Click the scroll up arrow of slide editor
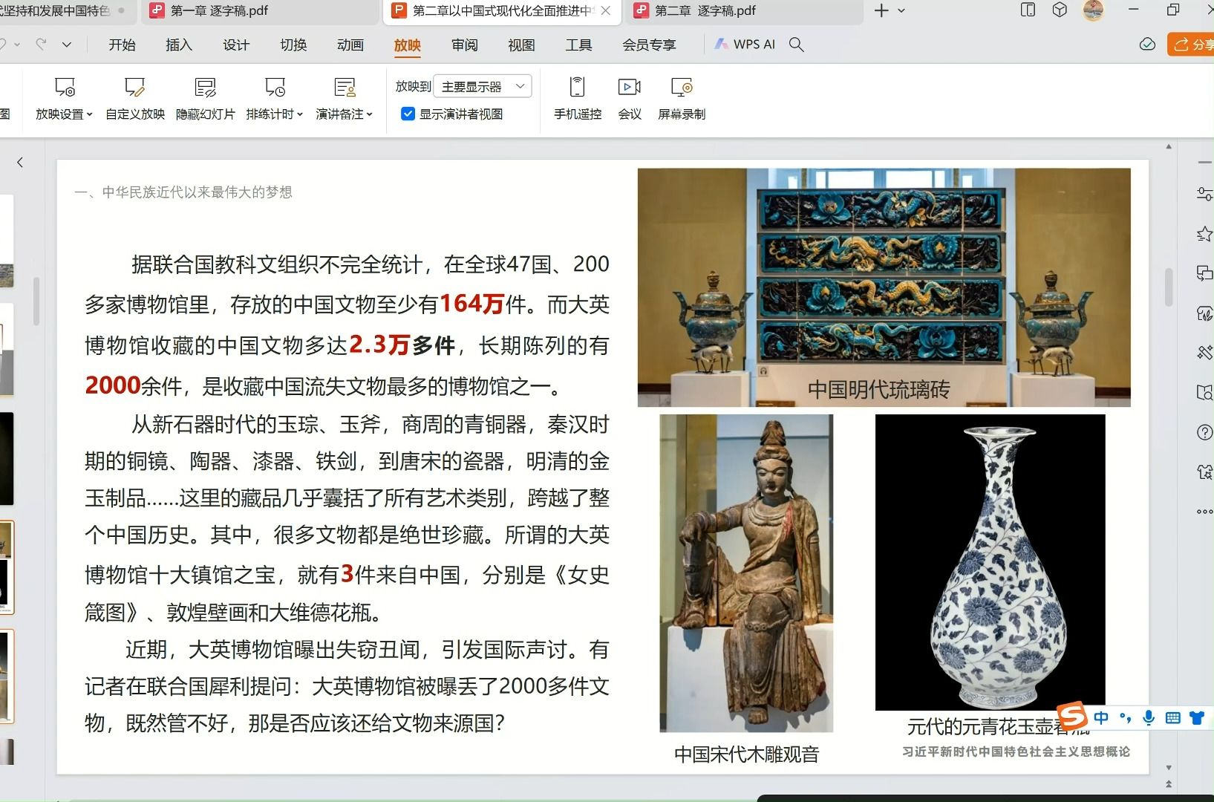1214x802 pixels. click(1169, 146)
